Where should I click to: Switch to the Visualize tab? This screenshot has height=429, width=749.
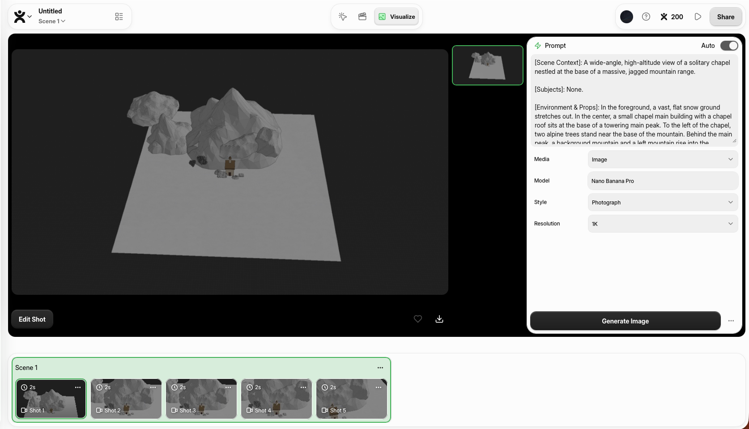pyautogui.click(x=396, y=17)
